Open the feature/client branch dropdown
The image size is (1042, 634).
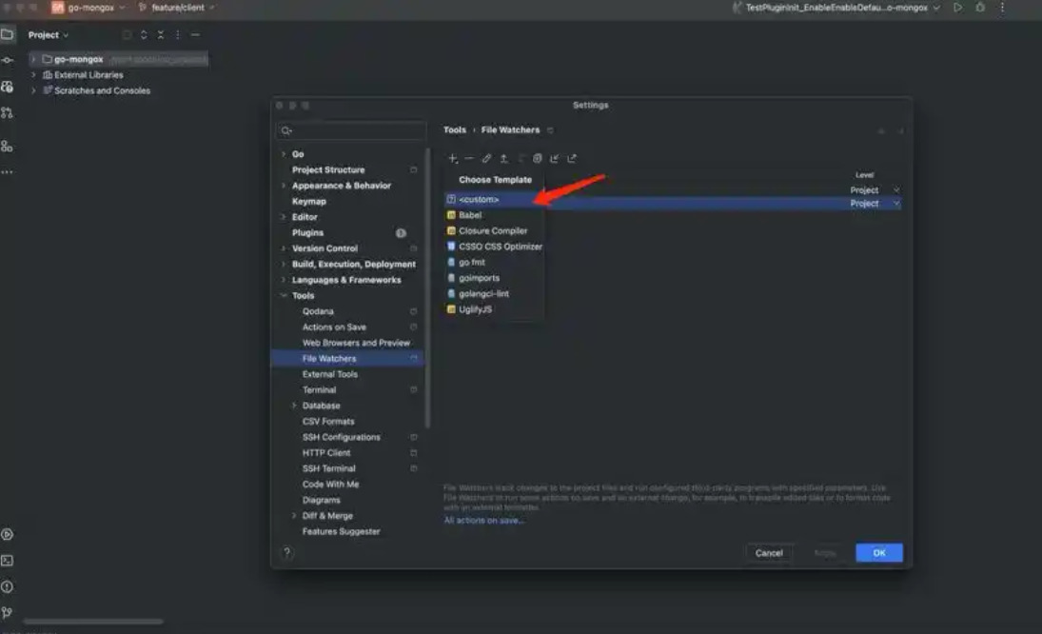click(x=176, y=8)
